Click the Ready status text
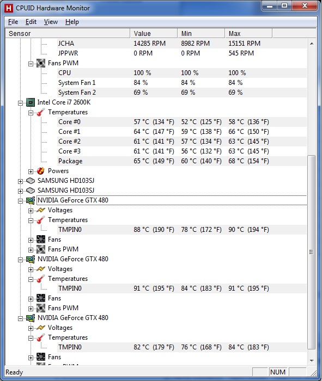Screen dimensions: 322x381 (14, 372)
